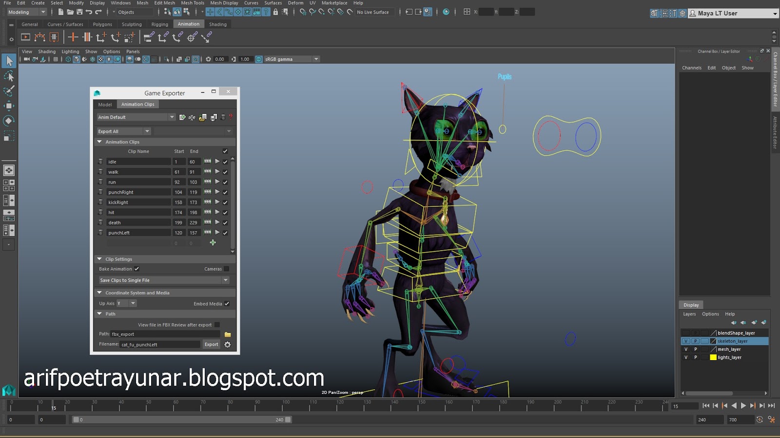Image resolution: width=780 pixels, height=438 pixels.
Task: Open export settings gear icon
Action: pyautogui.click(x=227, y=345)
